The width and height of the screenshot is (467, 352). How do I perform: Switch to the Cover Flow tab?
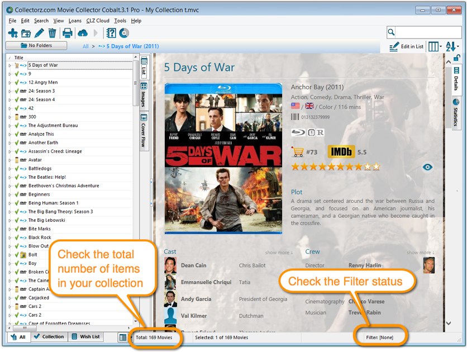tap(144, 131)
